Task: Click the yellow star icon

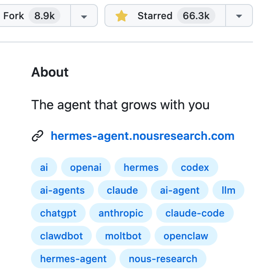Action: pyautogui.click(x=122, y=16)
